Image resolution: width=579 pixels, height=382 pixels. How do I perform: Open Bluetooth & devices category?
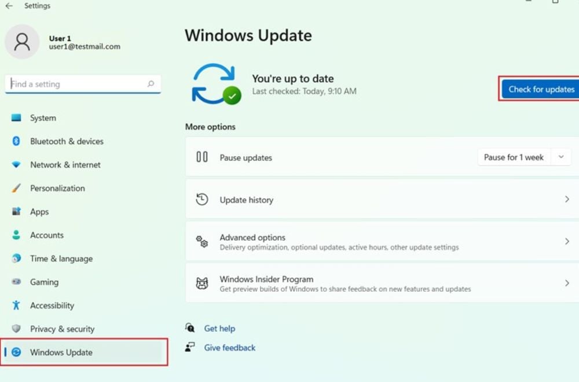point(83,141)
